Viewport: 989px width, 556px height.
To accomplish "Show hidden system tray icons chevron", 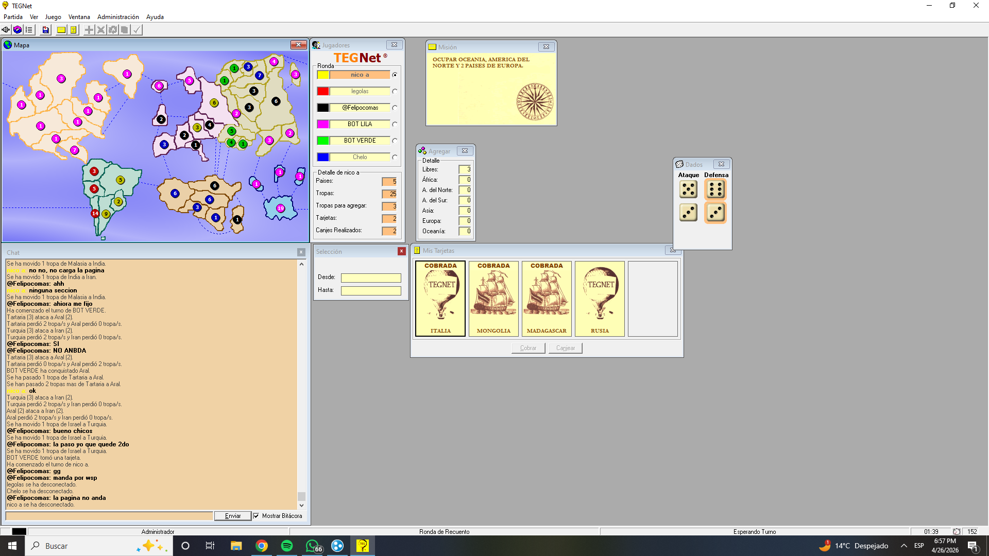I will click(903, 546).
